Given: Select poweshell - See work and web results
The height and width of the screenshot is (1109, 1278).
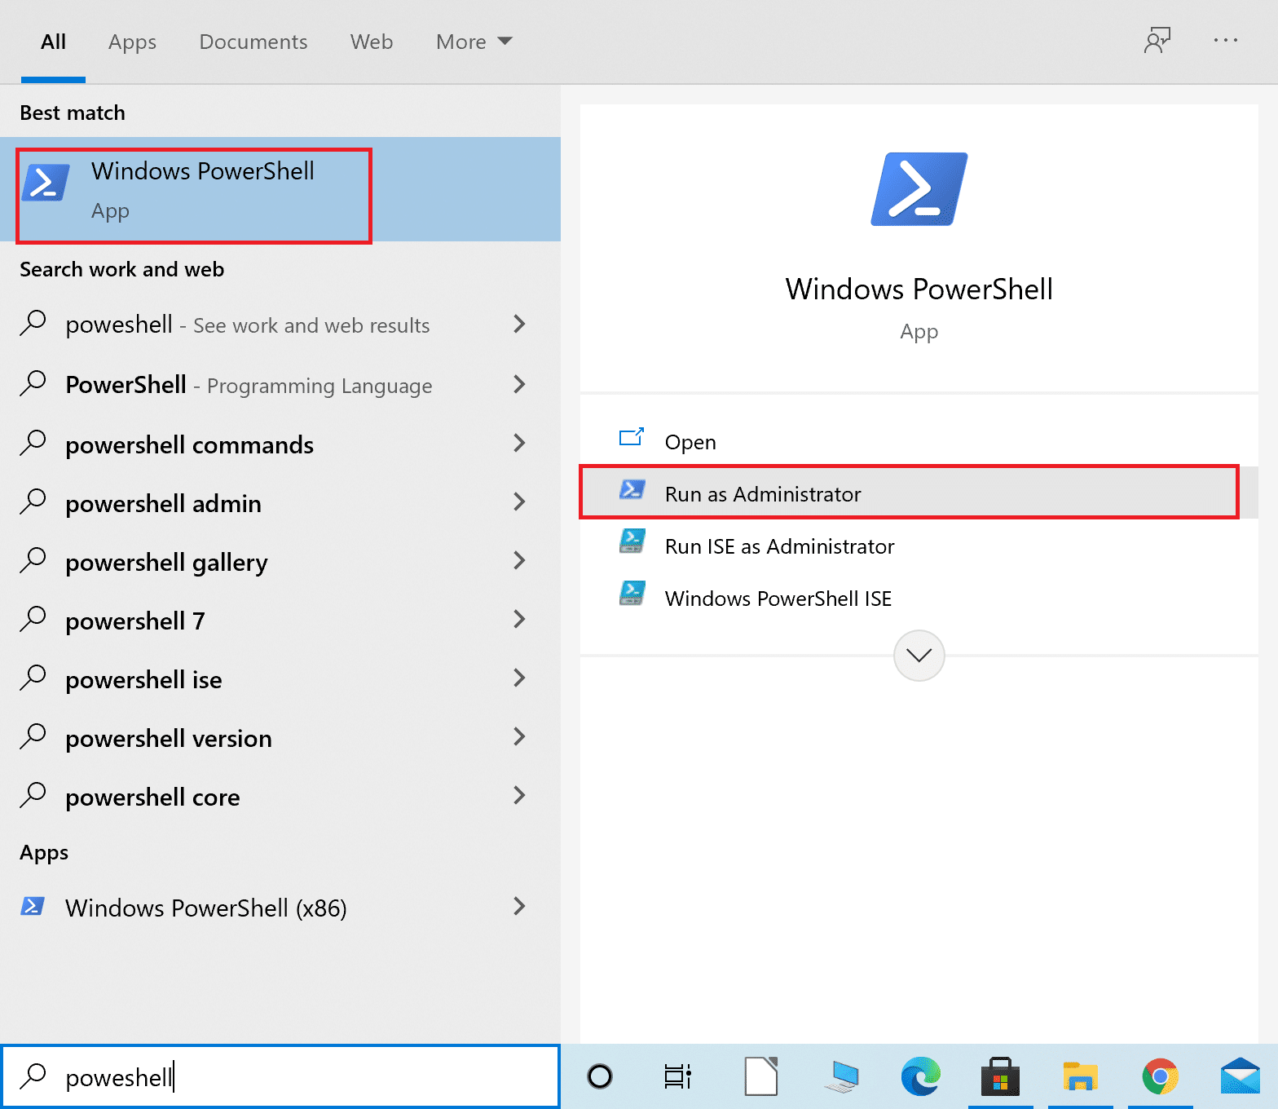Looking at the screenshot, I should (280, 325).
